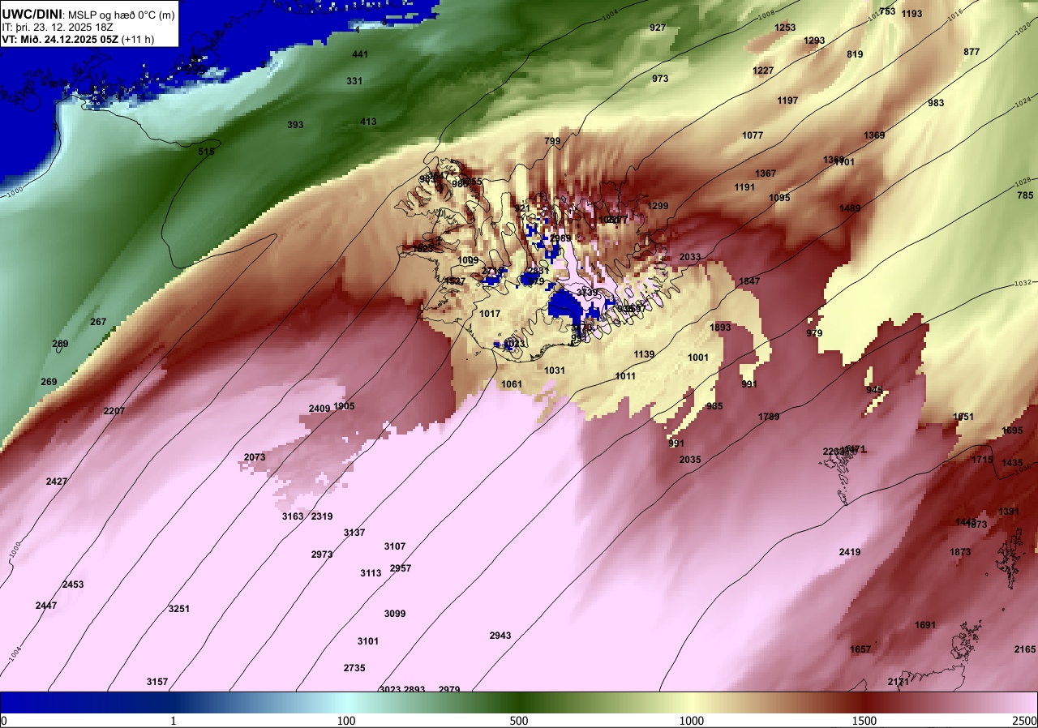
Task: Click the map value 1139
Action: (x=644, y=354)
